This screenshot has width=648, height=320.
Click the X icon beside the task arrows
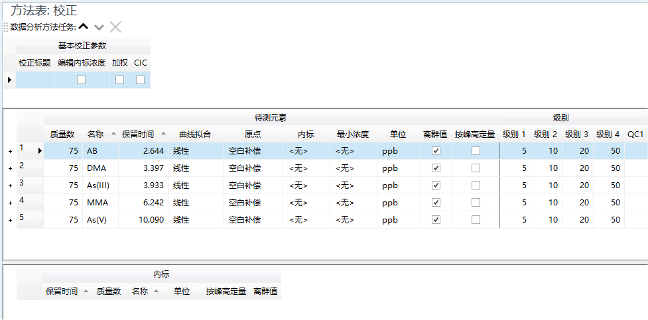point(115,27)
